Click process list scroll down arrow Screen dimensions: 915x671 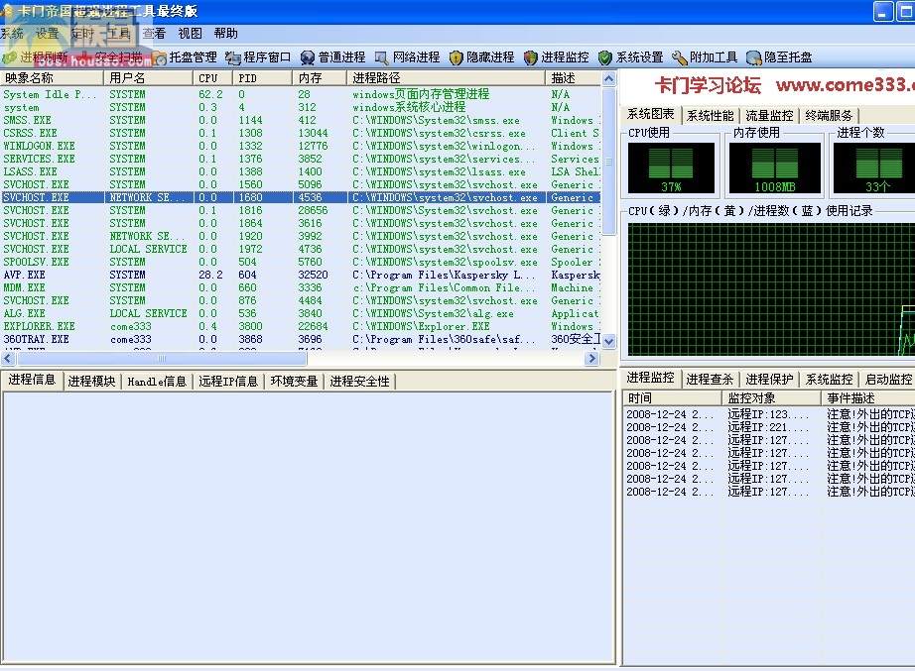(x=608, y=342)
